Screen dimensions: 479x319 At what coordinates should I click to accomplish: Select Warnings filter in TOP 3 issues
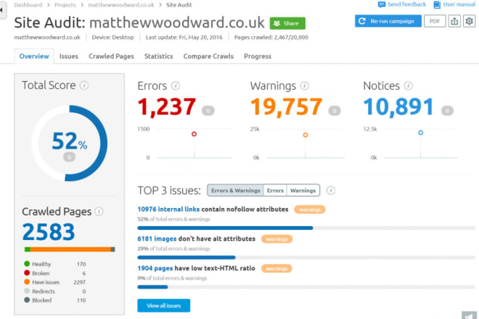tap(303, 191)
